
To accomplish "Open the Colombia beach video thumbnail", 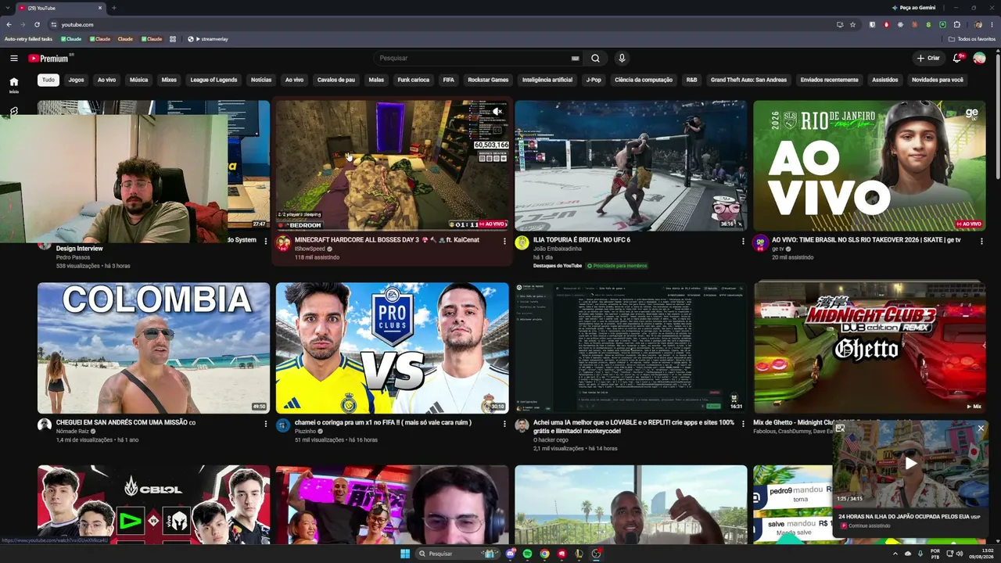I will pos(154,348).
